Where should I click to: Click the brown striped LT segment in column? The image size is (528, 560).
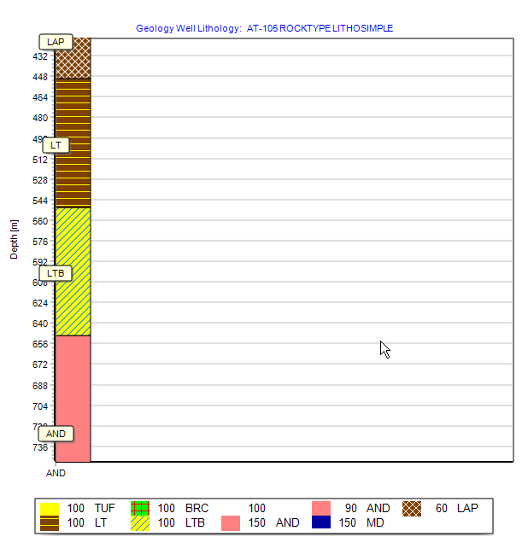click(73, 143)
